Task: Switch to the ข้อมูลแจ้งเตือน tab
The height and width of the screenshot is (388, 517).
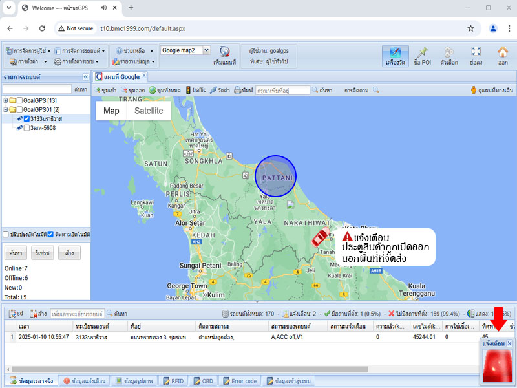Action: pyautogui.click(x=85, y=381)
